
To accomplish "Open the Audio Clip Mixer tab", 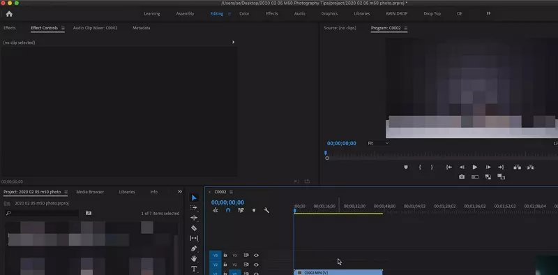I will (x=95, y=28).
